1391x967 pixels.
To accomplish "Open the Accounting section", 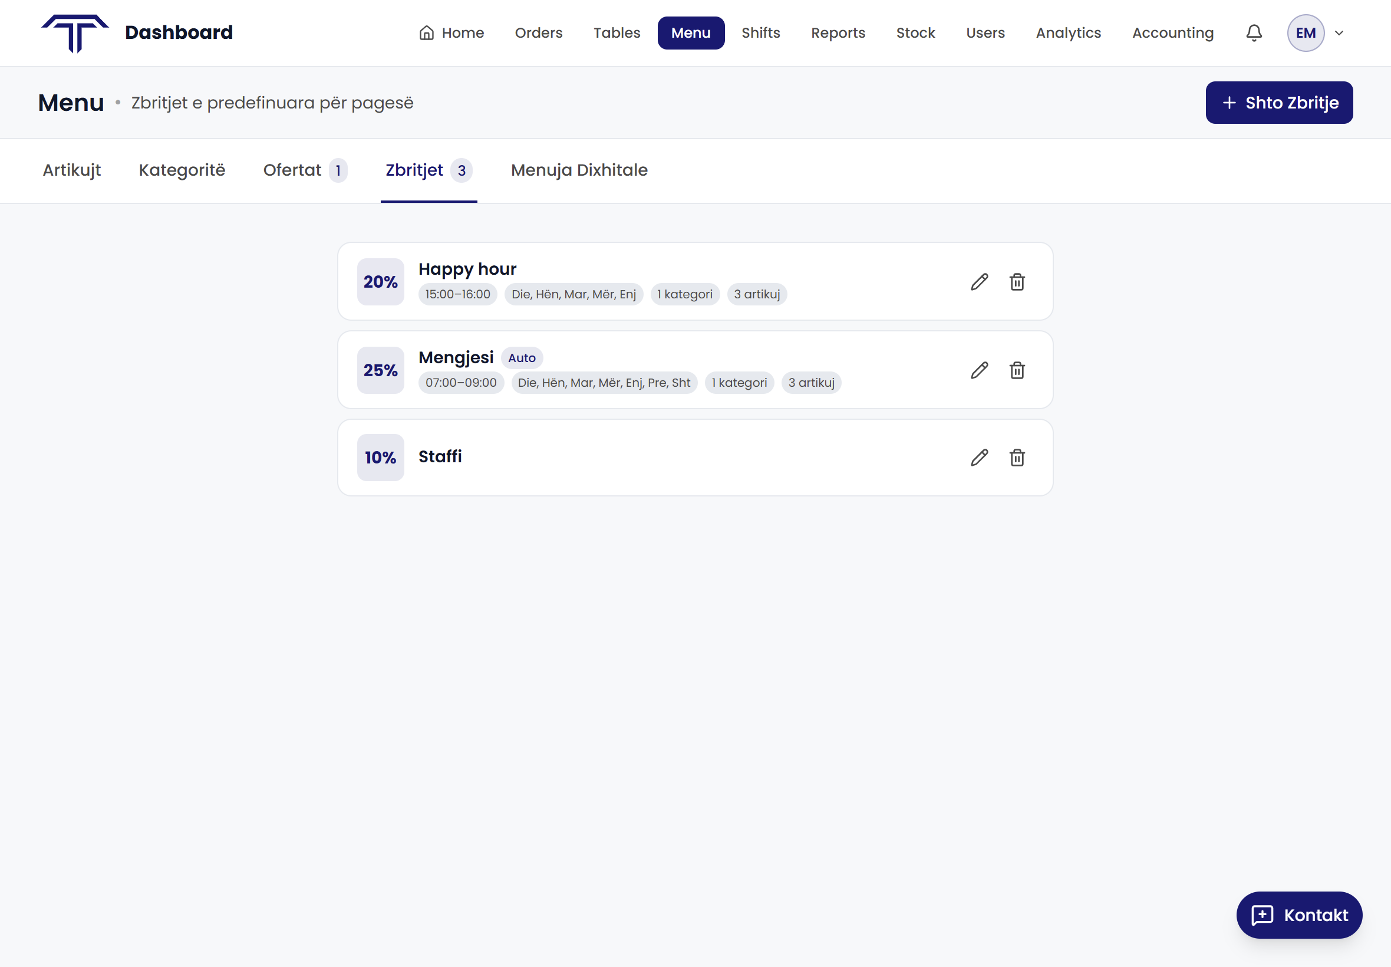I will pyautogui.click(x=1172, y=32).
